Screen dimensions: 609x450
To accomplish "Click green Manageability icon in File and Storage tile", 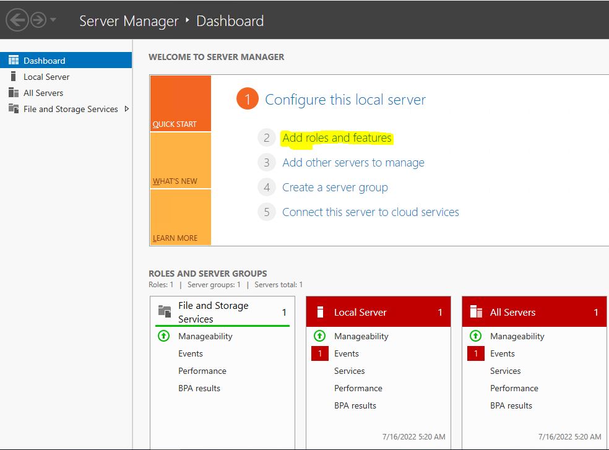I will pos(164,335).
